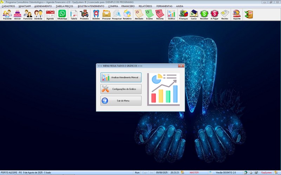Open the Suporte toolbar icon
The width and height of the screenshot is (281, 175).
[x=237, y=14]
